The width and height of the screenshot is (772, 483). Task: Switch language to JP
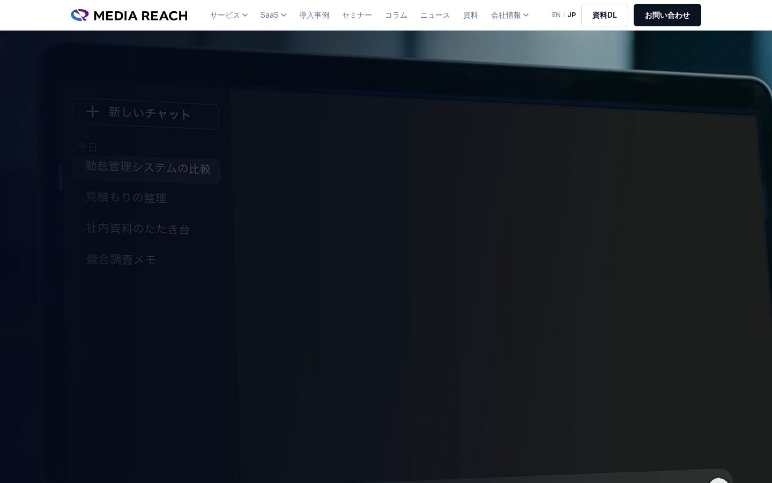[x=571, y=15]
